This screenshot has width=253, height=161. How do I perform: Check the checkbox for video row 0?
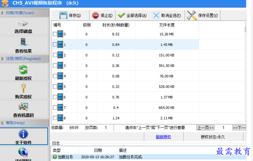(x=55, y=34)
